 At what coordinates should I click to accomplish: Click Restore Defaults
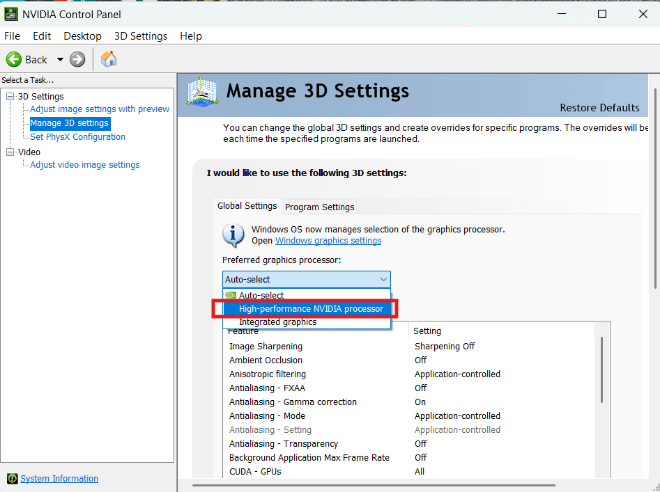(x=599, y=108)
